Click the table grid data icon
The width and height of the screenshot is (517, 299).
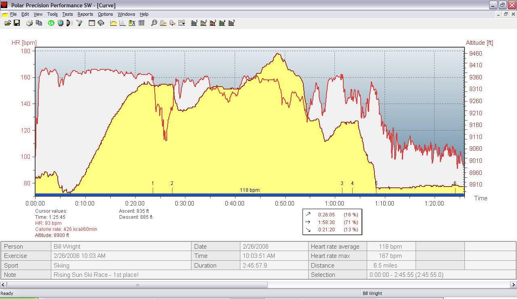point(141,23)
